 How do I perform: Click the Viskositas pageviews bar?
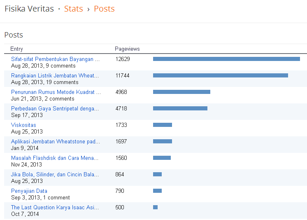pos(163,125)
